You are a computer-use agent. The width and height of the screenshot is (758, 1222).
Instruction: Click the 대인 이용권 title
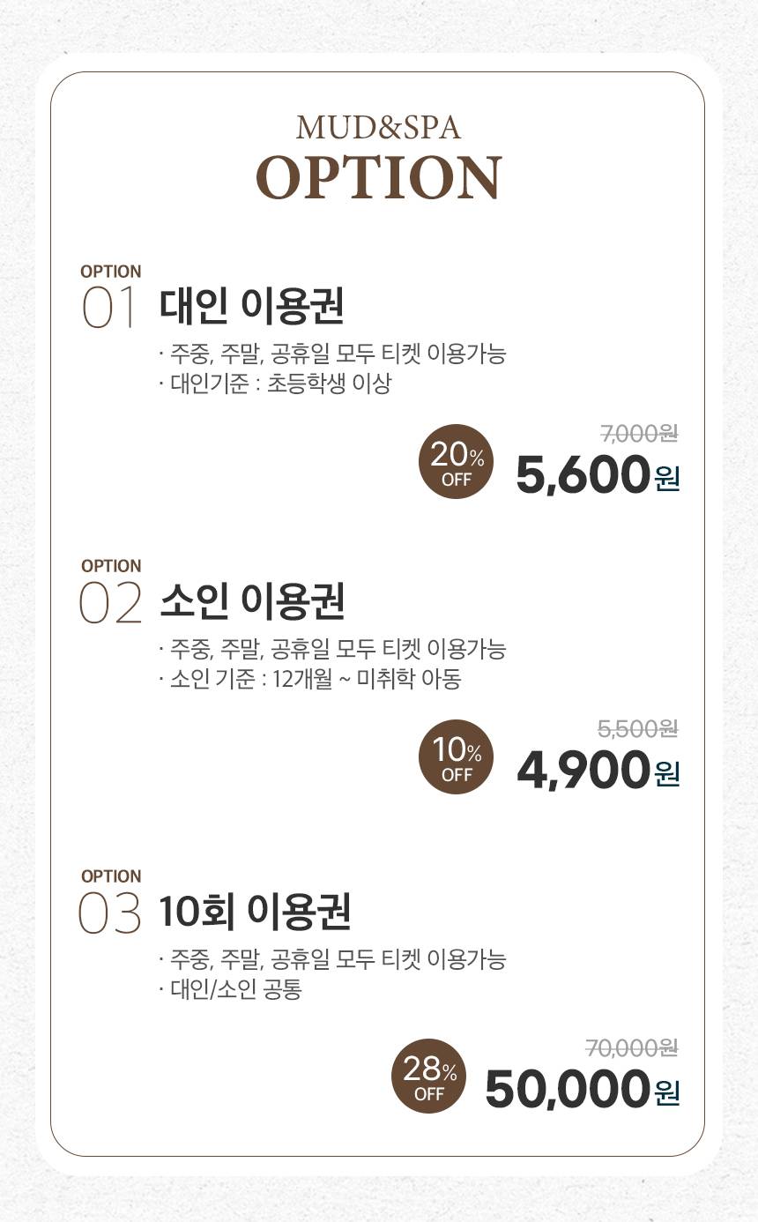click(x=252, y=305)
